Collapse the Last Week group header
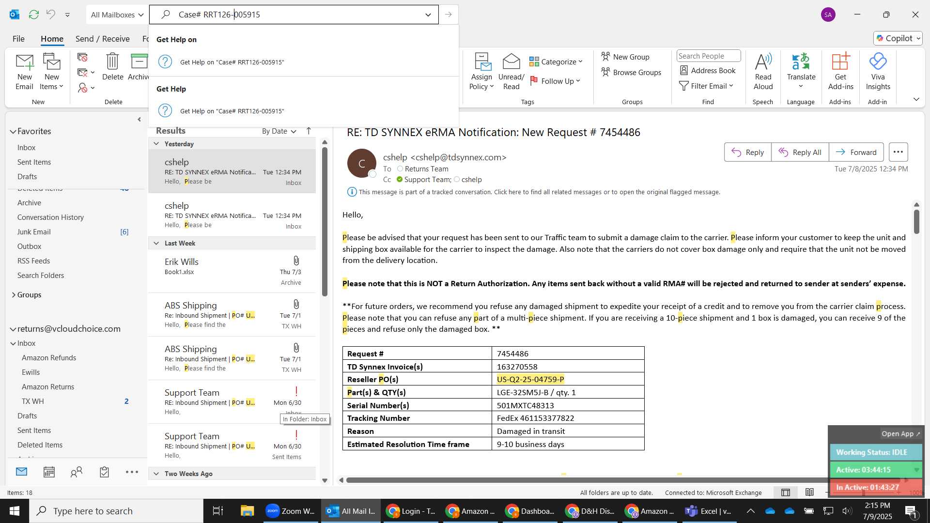The height and width of the screenshot is (523, 930). [x=156, y=243]
